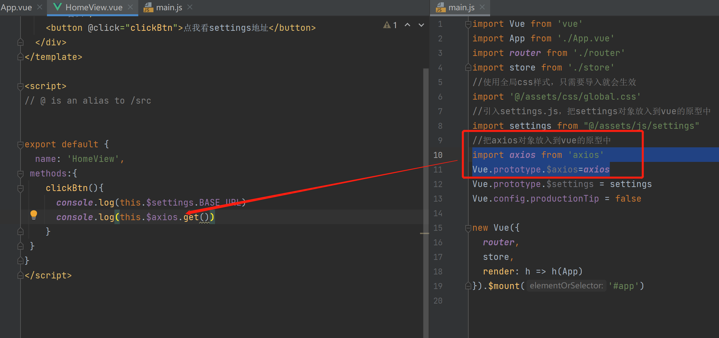Collapse the <script> block fold marker

(x=21, y=86)
